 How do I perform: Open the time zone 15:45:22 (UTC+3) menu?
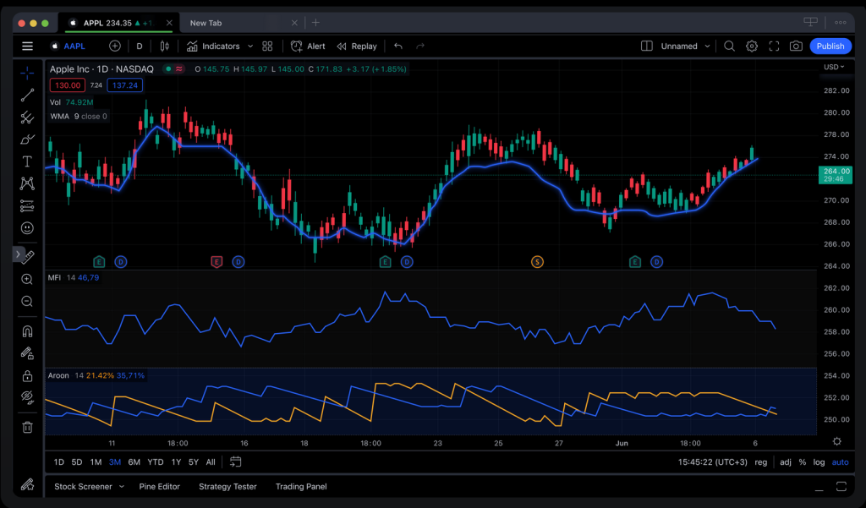[x=712, y=462]
